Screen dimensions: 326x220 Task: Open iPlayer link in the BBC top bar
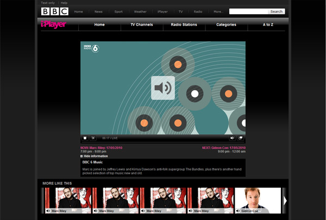pos(162,11)
